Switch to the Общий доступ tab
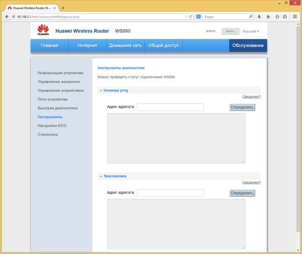 [163, 46]
